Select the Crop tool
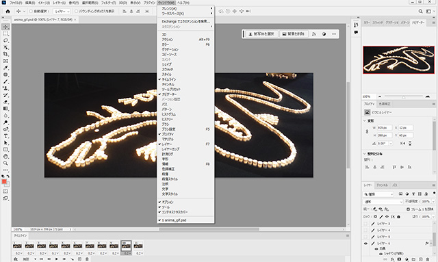The height and width of the screenshot is (262, 438). point(5,54)
